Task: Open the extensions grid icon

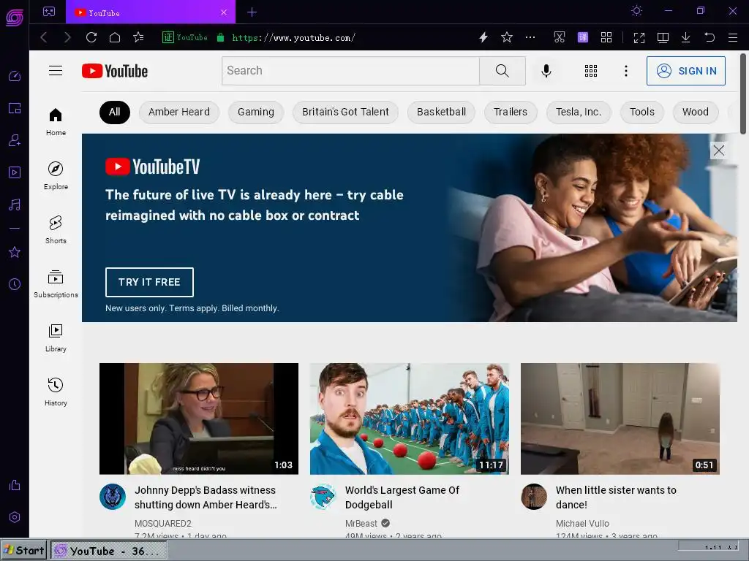Action: point(606,37)
